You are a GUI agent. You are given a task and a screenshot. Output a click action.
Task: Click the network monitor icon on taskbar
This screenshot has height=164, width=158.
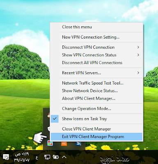tap(47, 157)
